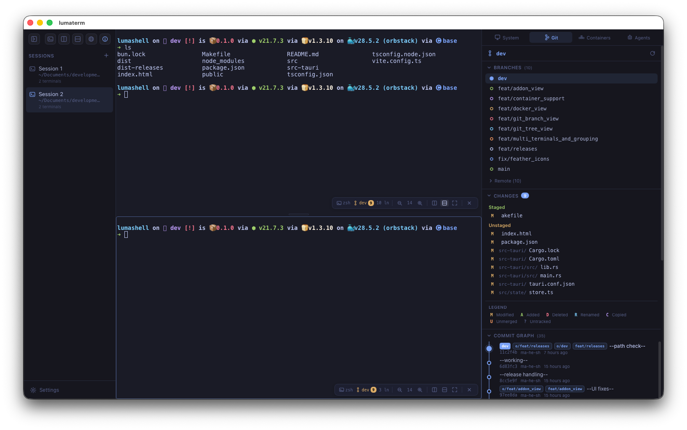Add a new session with the plus icon
Viewport: 687px width, 430px height.
(x=106, y=55)
